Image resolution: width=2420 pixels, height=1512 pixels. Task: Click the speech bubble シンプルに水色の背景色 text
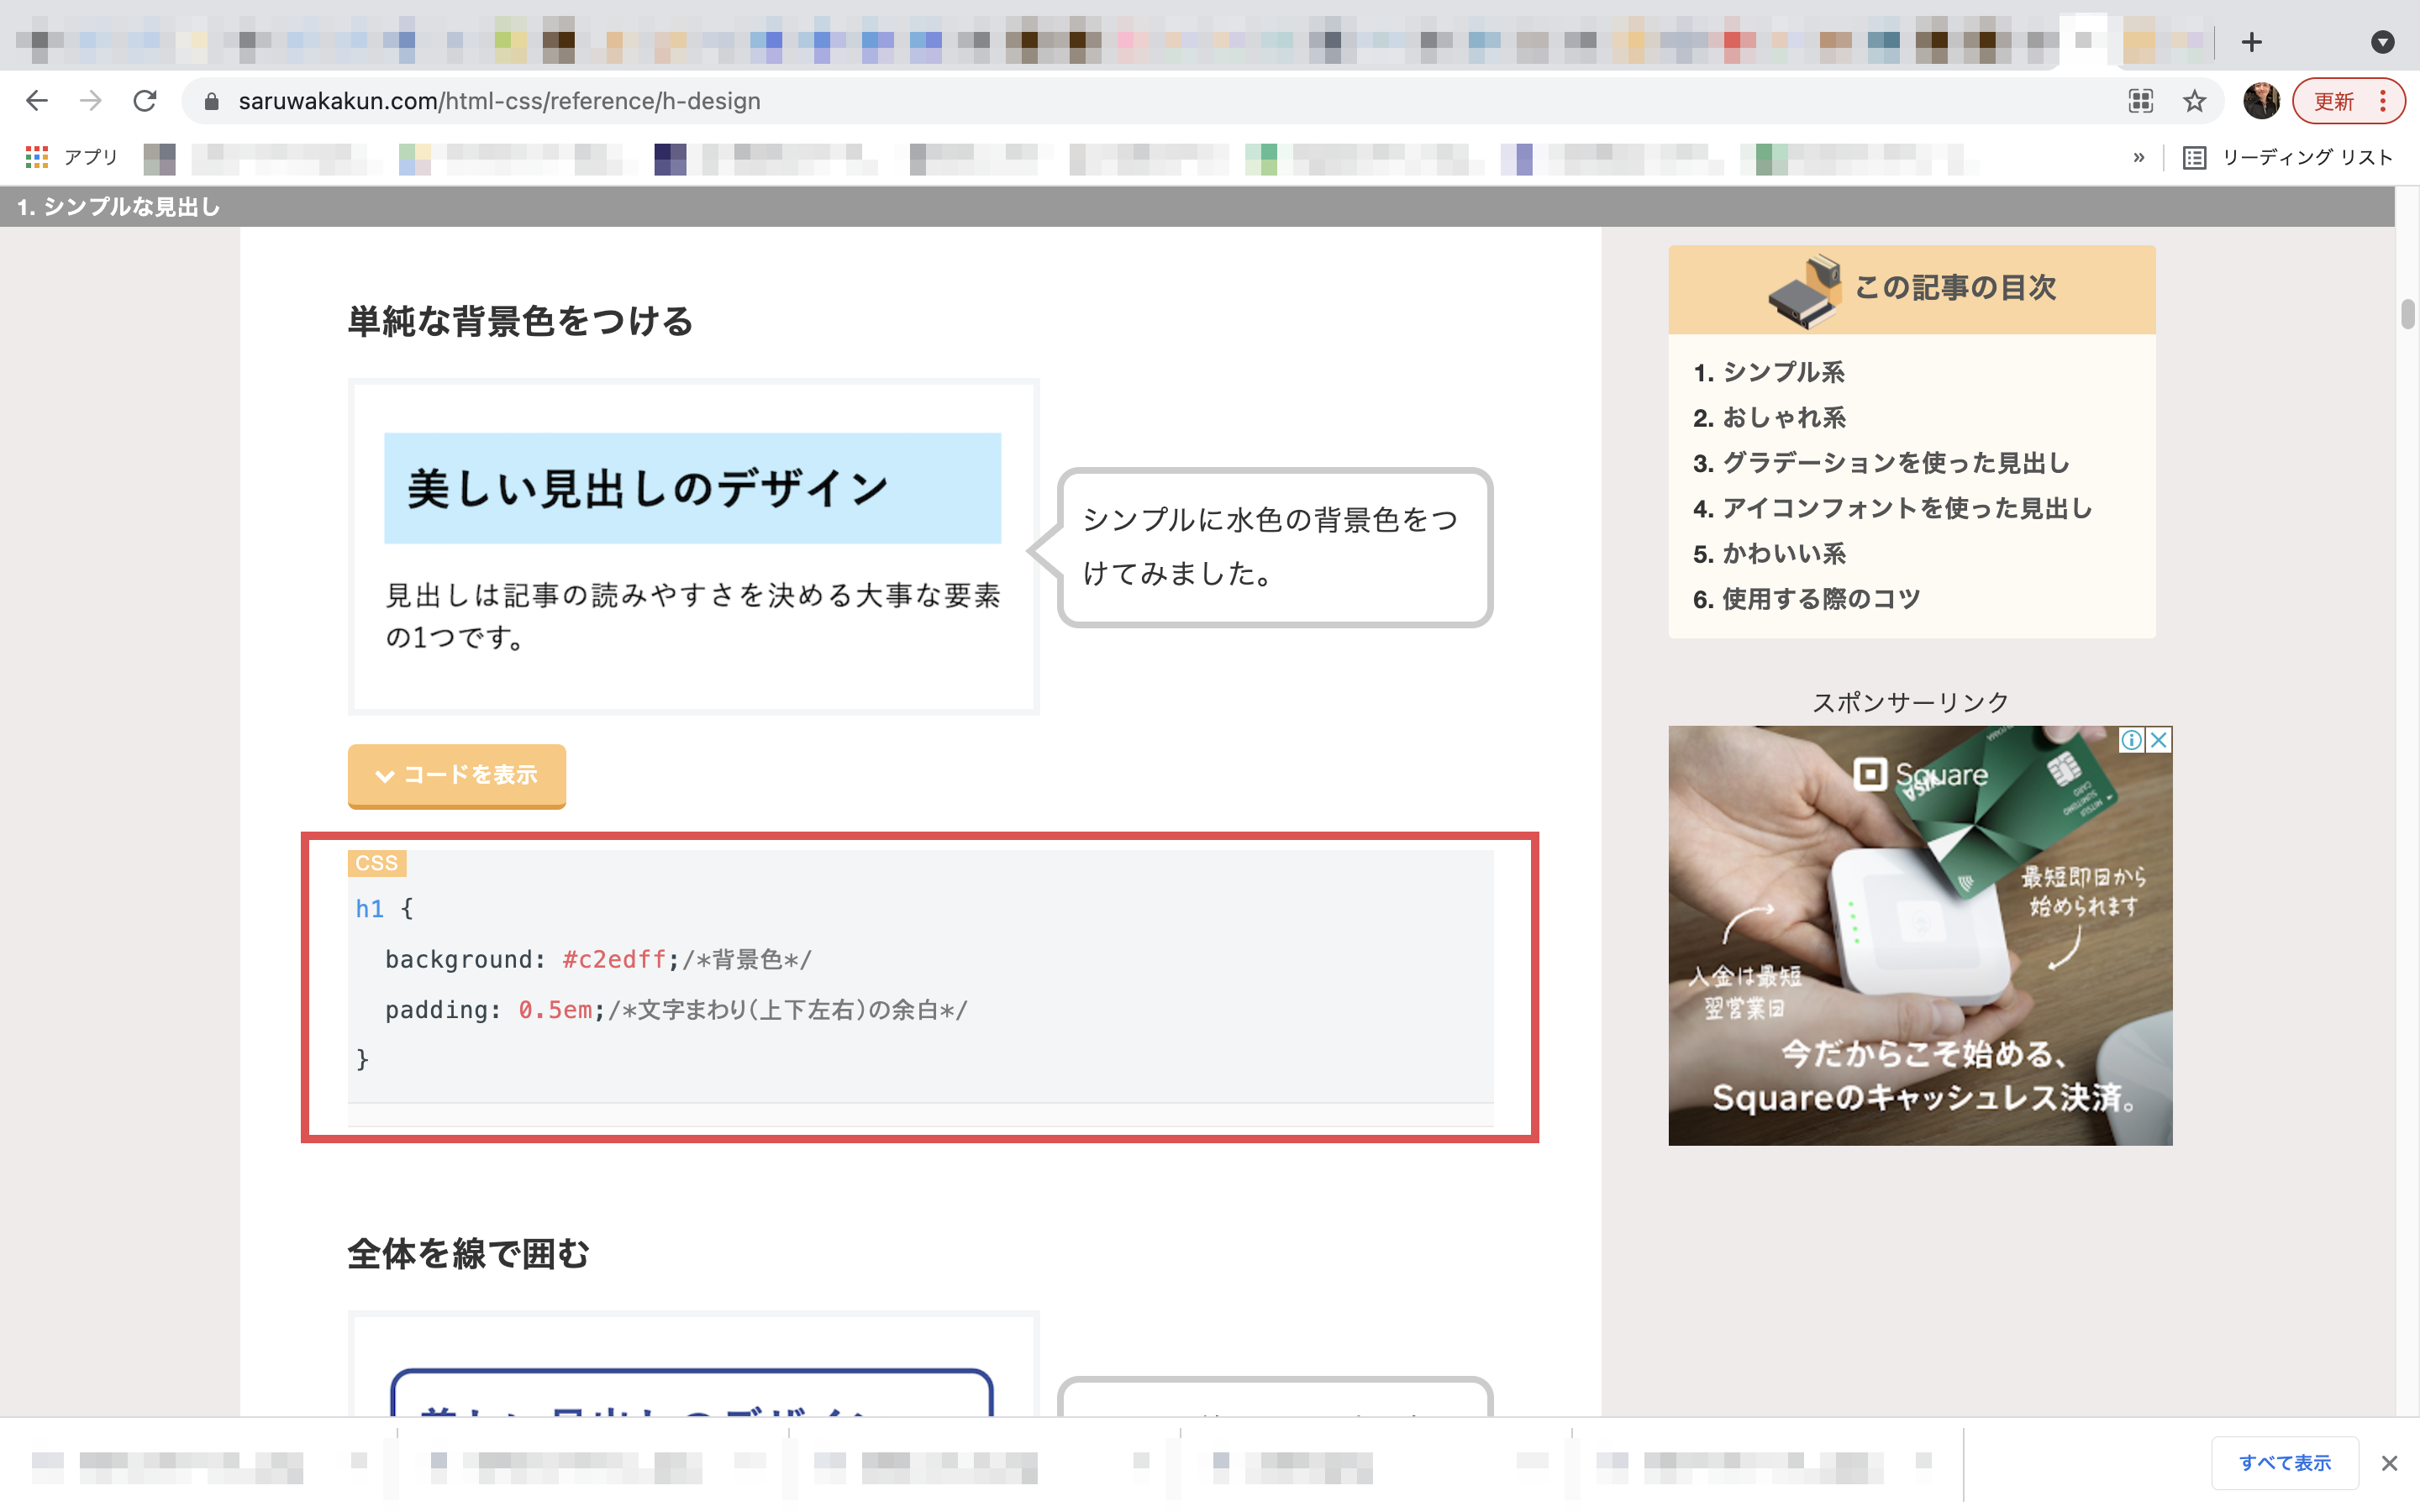[1270, 546]
